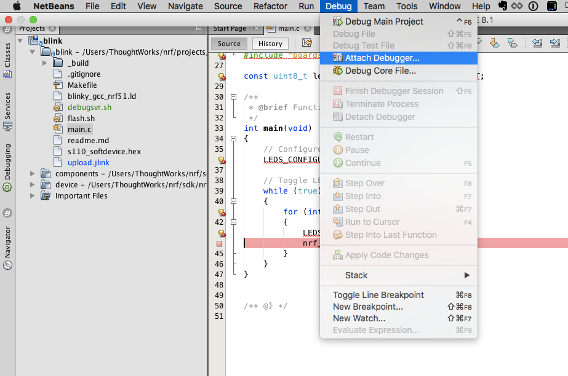Screen dimensions: 568x376
Task: Select flash.sh in project tree
Action: [x=81, y=119]
